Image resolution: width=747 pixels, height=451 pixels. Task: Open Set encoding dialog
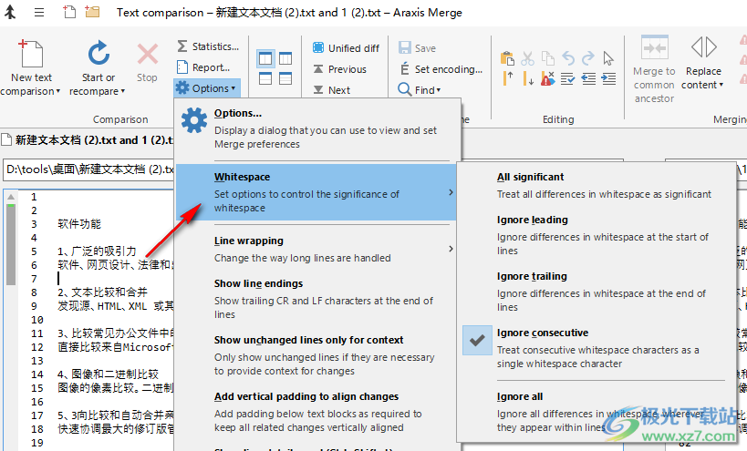(441, 69)
